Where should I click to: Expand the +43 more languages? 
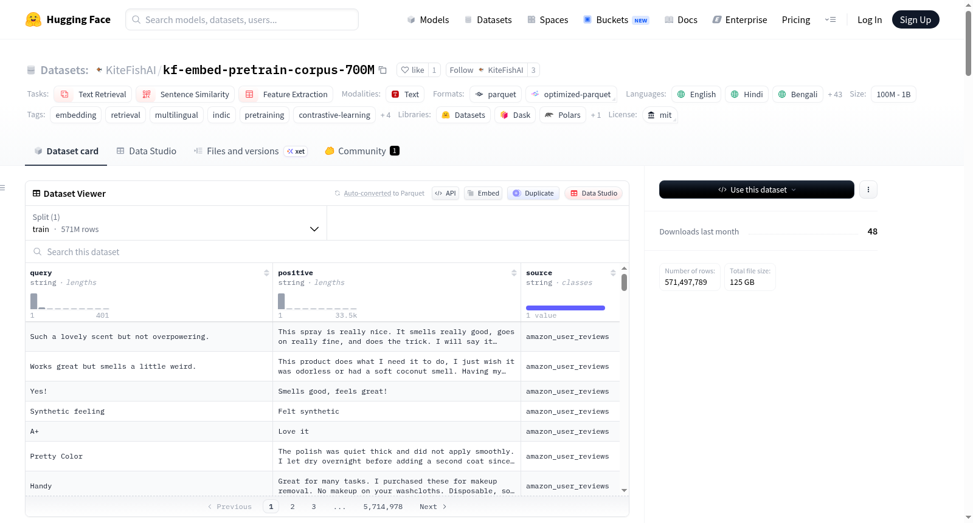pyautogui.click(x=835, y=94)
